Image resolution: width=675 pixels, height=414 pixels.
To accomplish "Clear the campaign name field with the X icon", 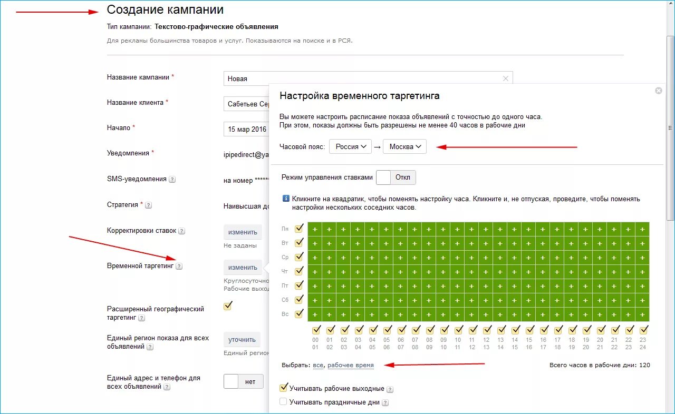I will point(506,78).
